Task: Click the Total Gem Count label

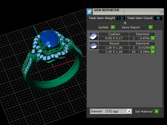Action: 140,18
